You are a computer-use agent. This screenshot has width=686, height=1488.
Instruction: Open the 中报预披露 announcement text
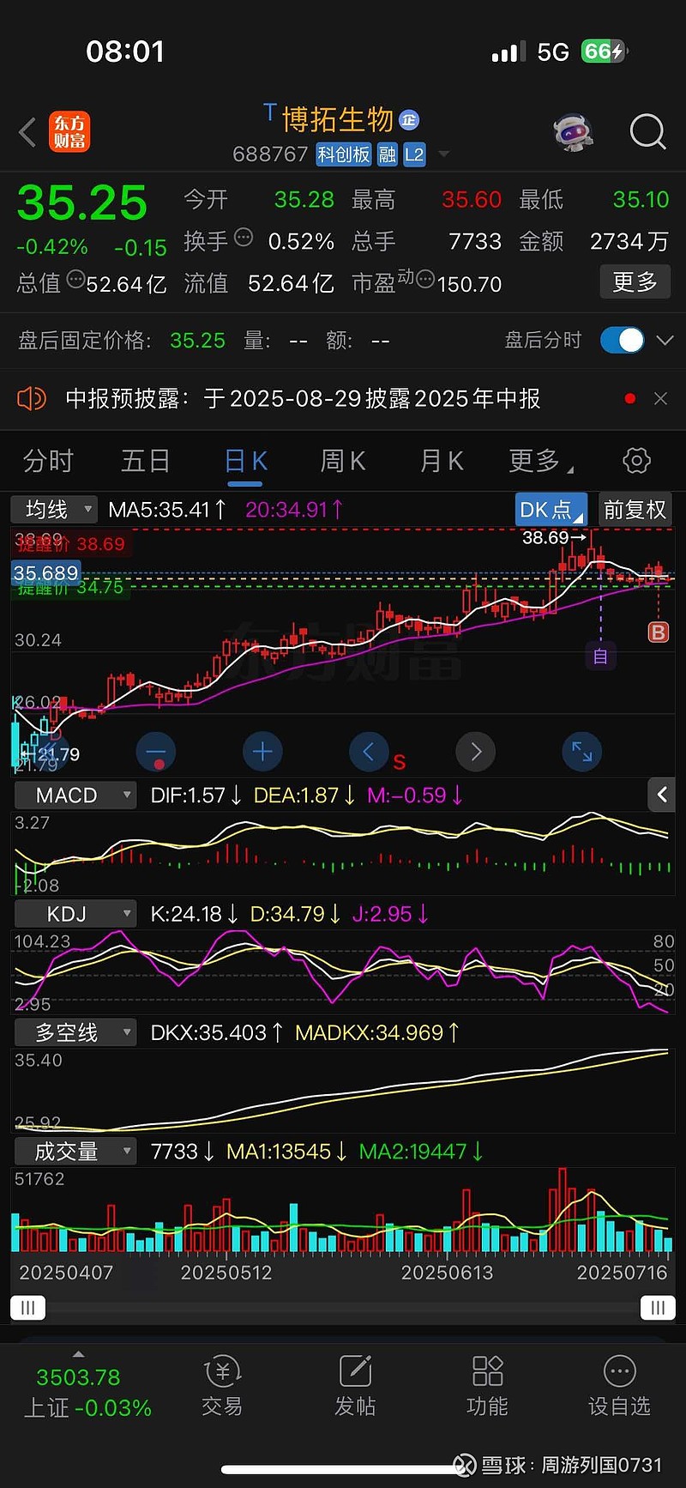point(303,398)
